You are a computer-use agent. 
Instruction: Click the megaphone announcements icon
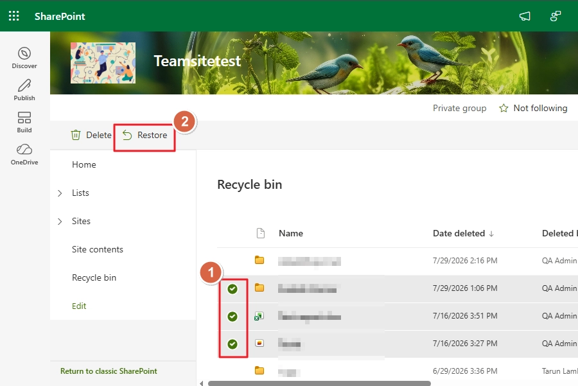click(525, 16)
